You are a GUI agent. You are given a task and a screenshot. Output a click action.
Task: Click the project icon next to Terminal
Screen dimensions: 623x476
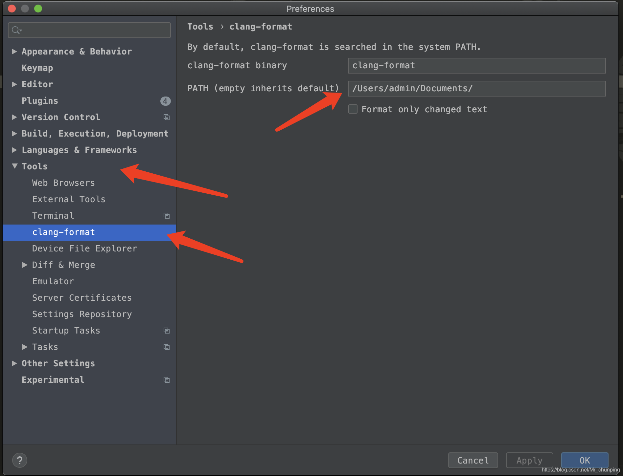(167, 216)
